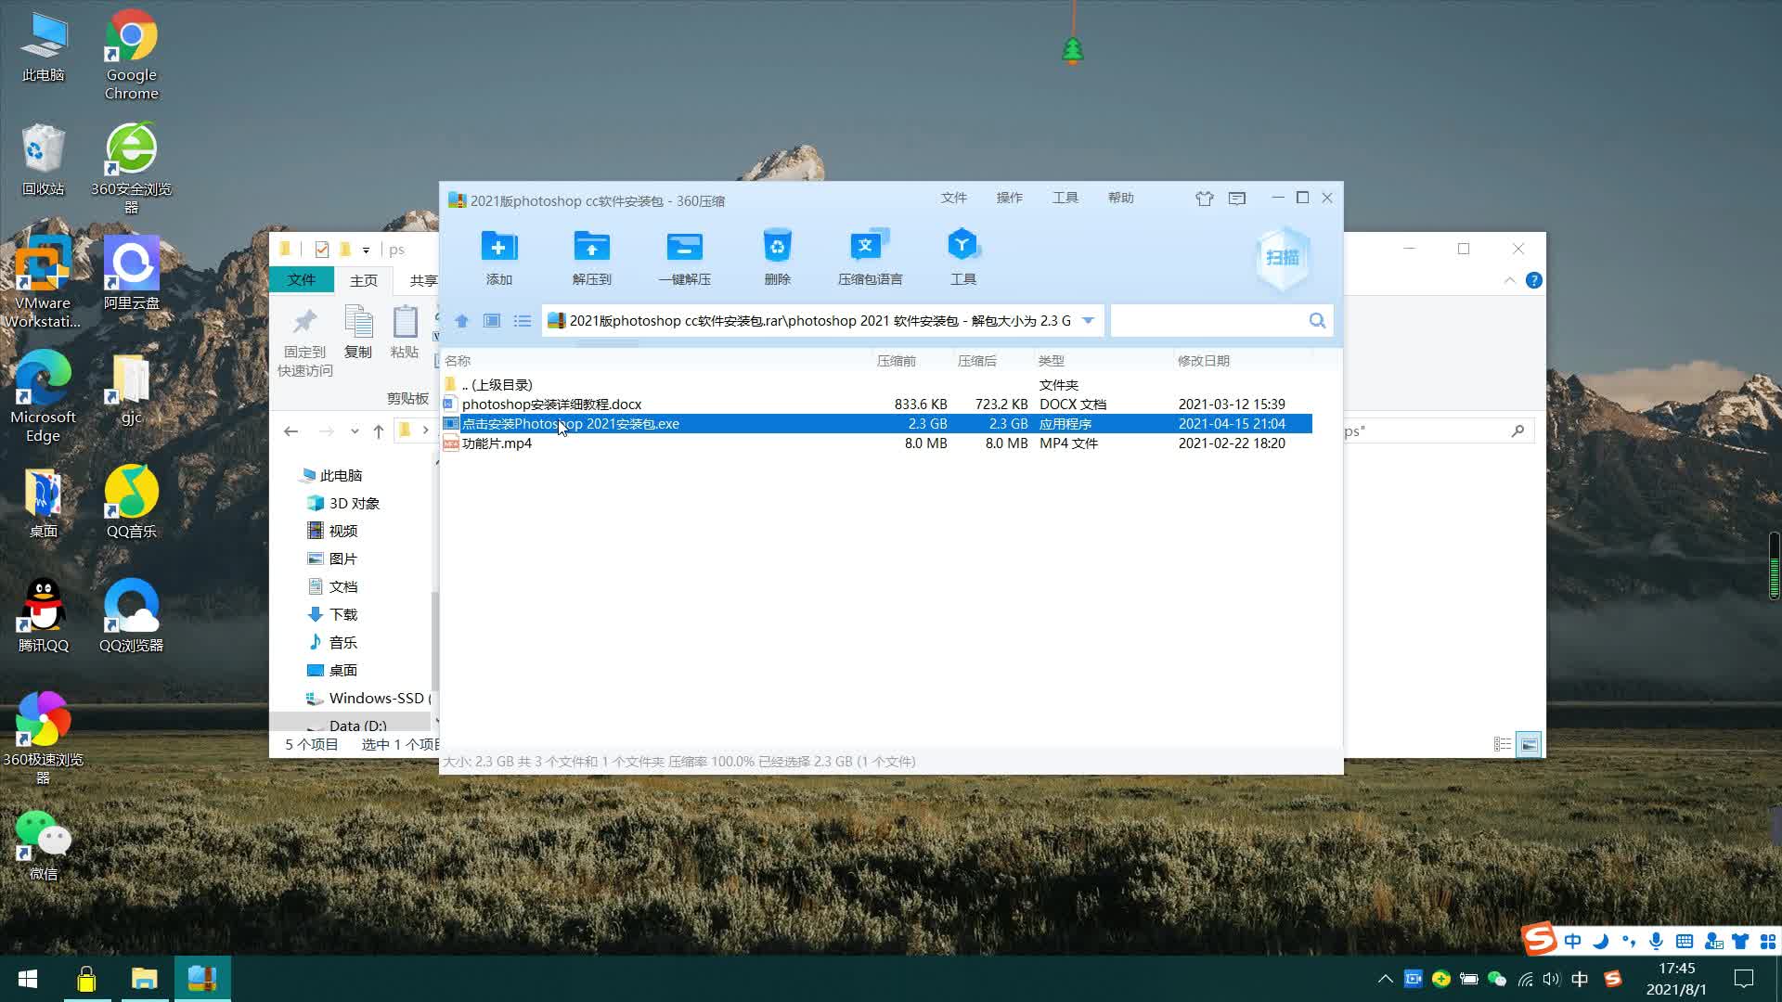Expand Explorer address breadcrumb chevron
The height and width of the screenshot is (1002, 1782).
426,430
